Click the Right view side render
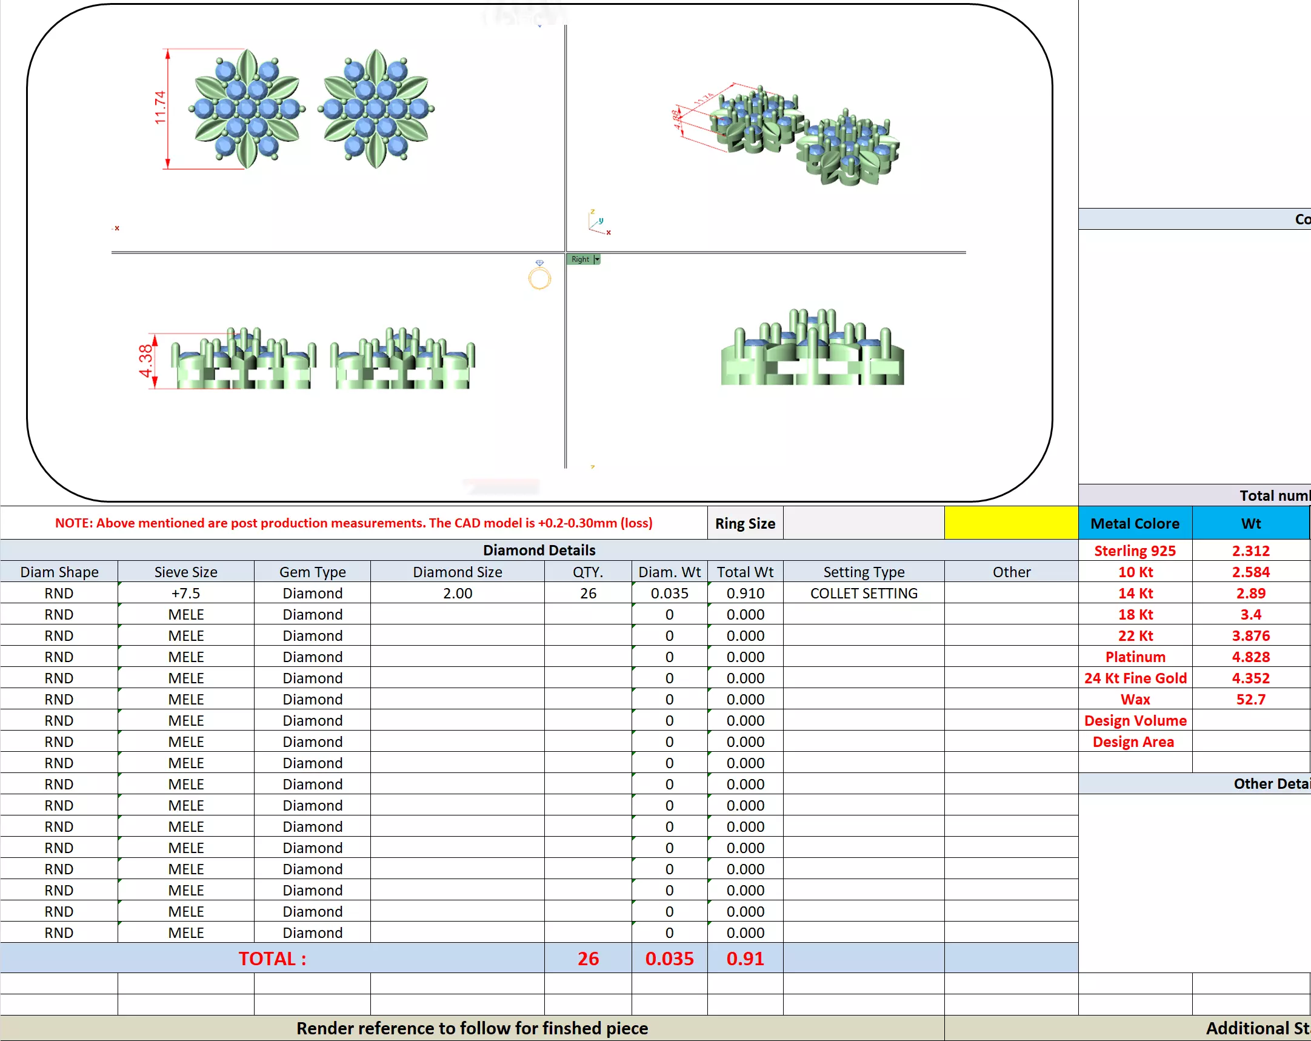Screen dimensions: 1311x1041 (812, 349)
